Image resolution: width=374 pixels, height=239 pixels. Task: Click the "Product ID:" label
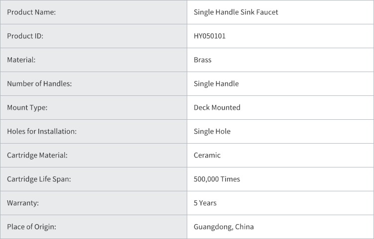click(25, 36)
